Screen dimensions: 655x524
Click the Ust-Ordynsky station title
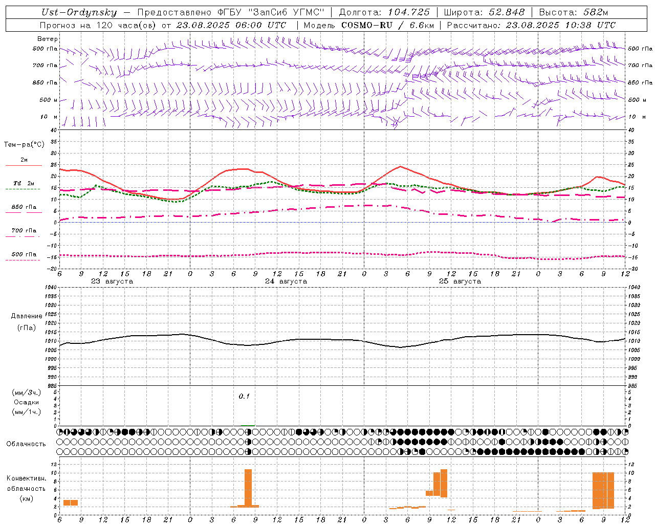78,12
